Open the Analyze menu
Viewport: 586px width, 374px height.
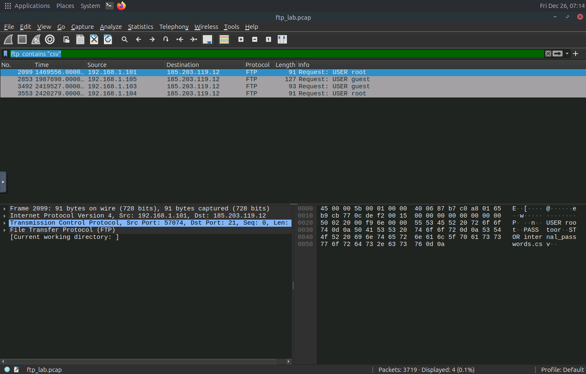110,27
